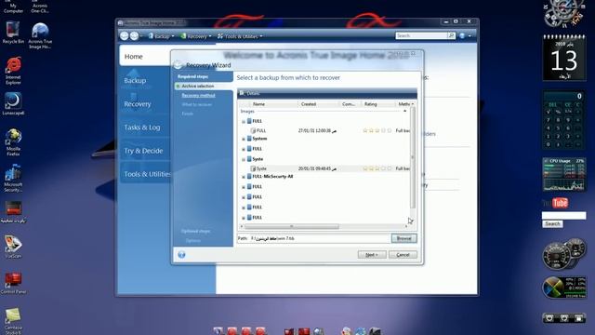Open the Tools & Utilities dropdown in the toolbar
Image resolution: width=595 pixels, height=335 pixels.
240,36
